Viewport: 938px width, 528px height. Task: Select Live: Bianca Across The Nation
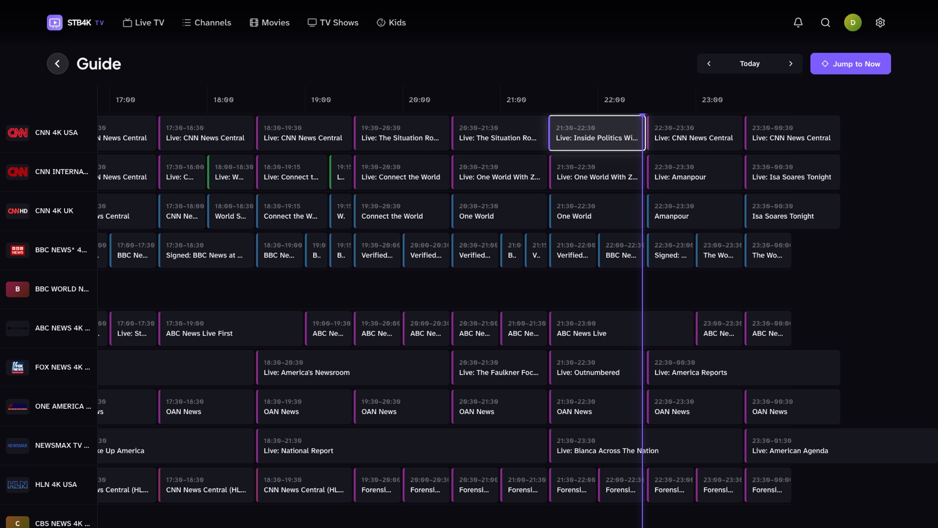point(645,446)
